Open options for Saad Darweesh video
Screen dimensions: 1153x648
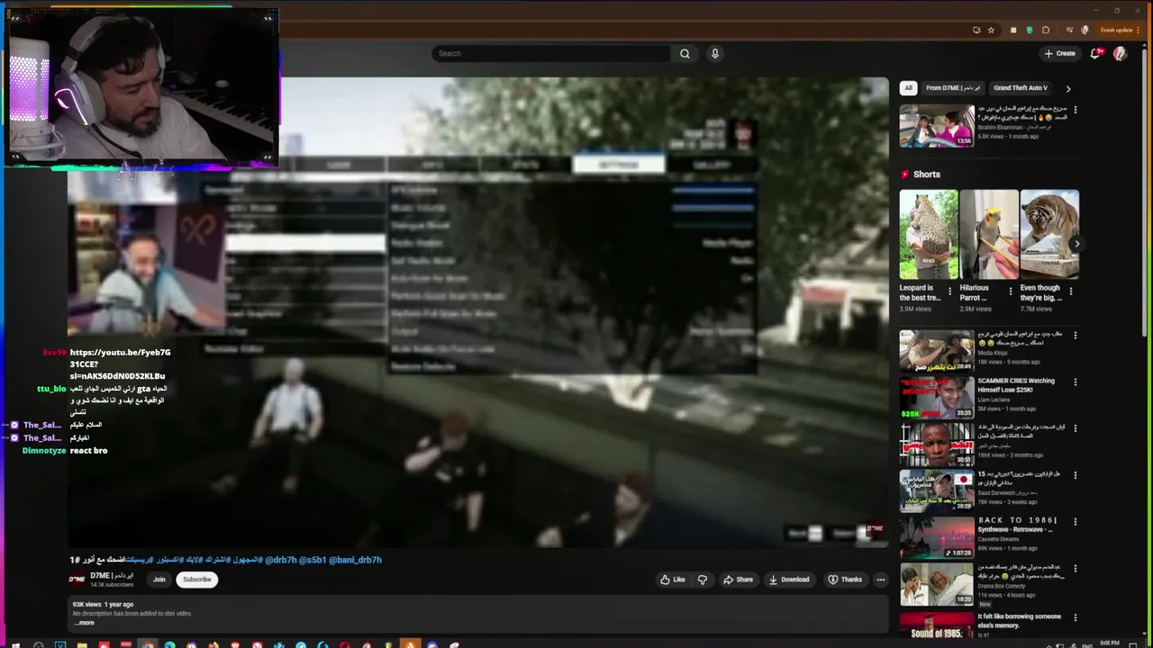click(1075, 475)
